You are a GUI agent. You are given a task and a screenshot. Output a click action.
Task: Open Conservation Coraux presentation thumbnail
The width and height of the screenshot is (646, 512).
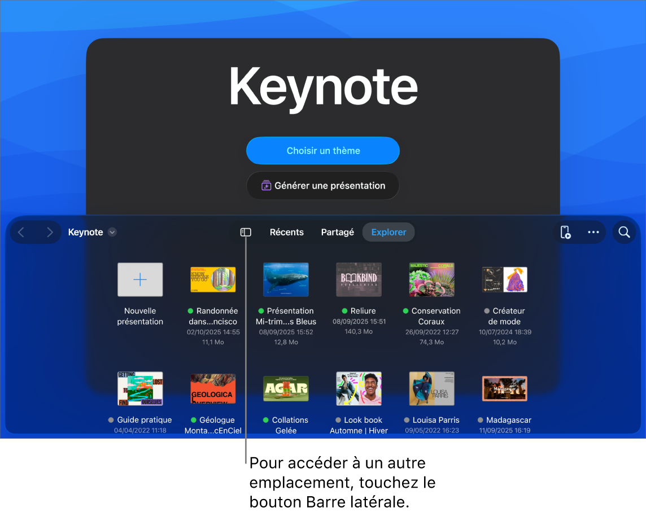click(432, 279)
